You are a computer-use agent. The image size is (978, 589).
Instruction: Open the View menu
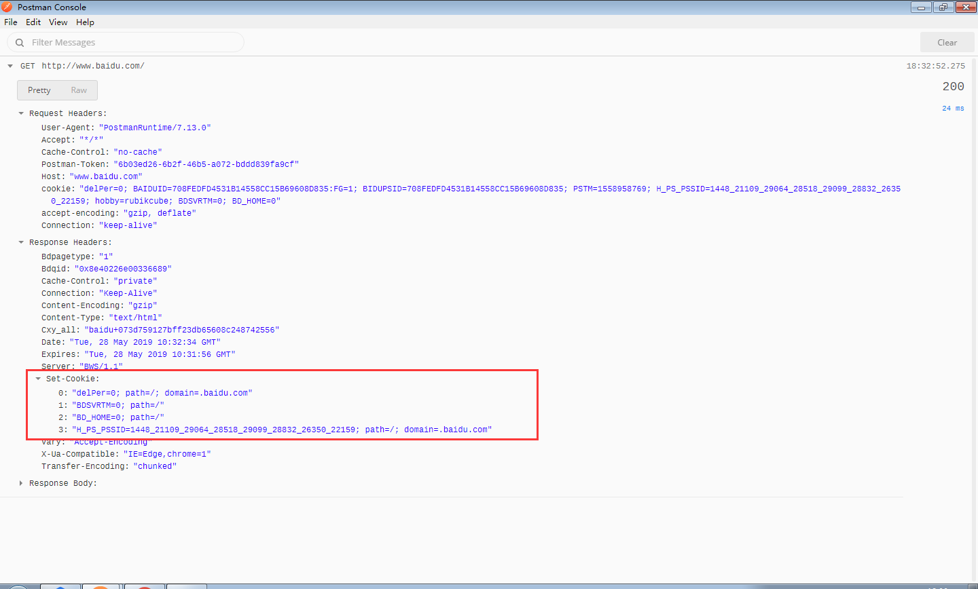pyautogui.click(x=58, y=22)
